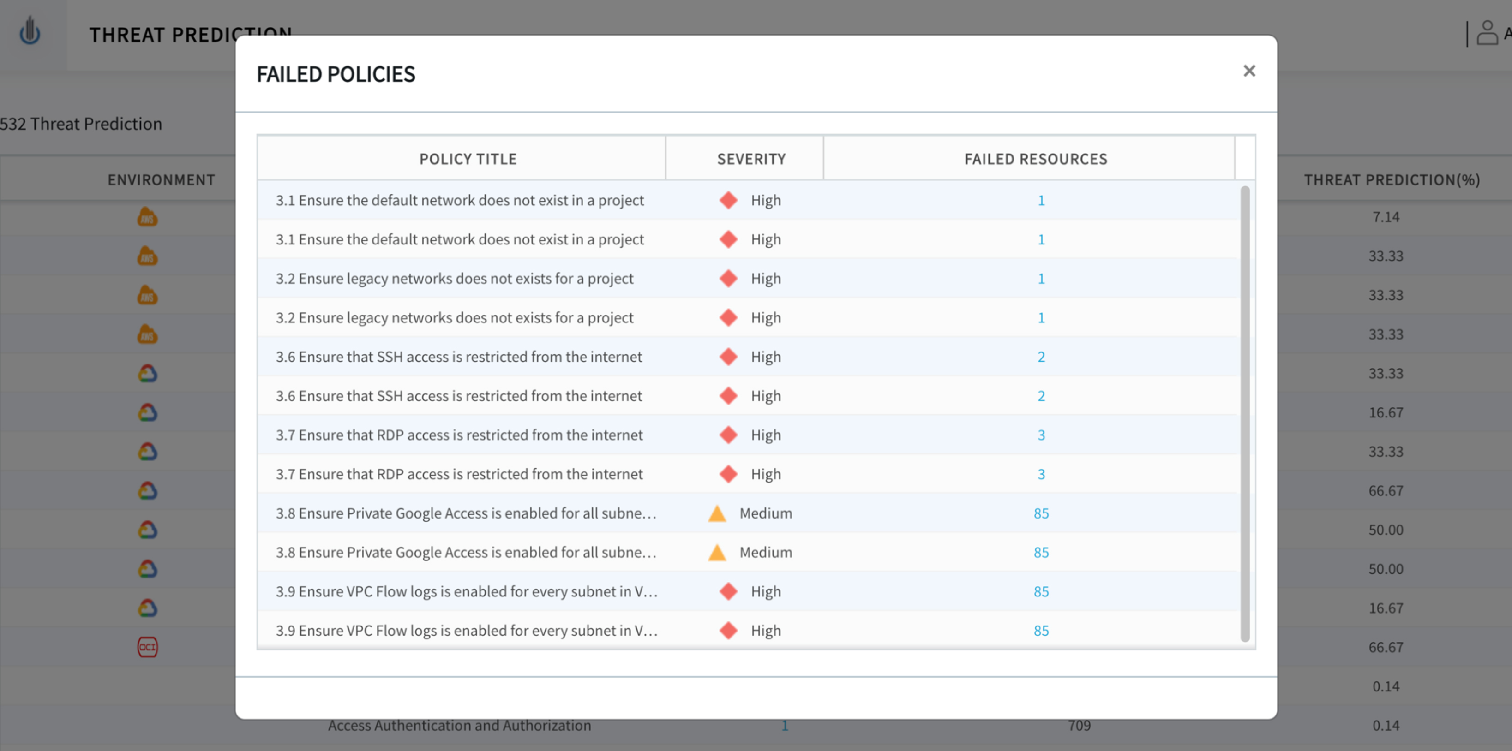Select first '3.8 Ensure Private Google Access' title
This screenshot has width=1512, height=751.
pyautogui.click(x=466, y=513)
